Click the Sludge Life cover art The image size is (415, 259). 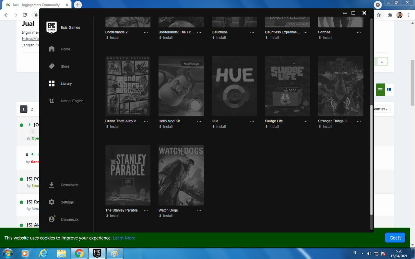(x=287, y=86)
